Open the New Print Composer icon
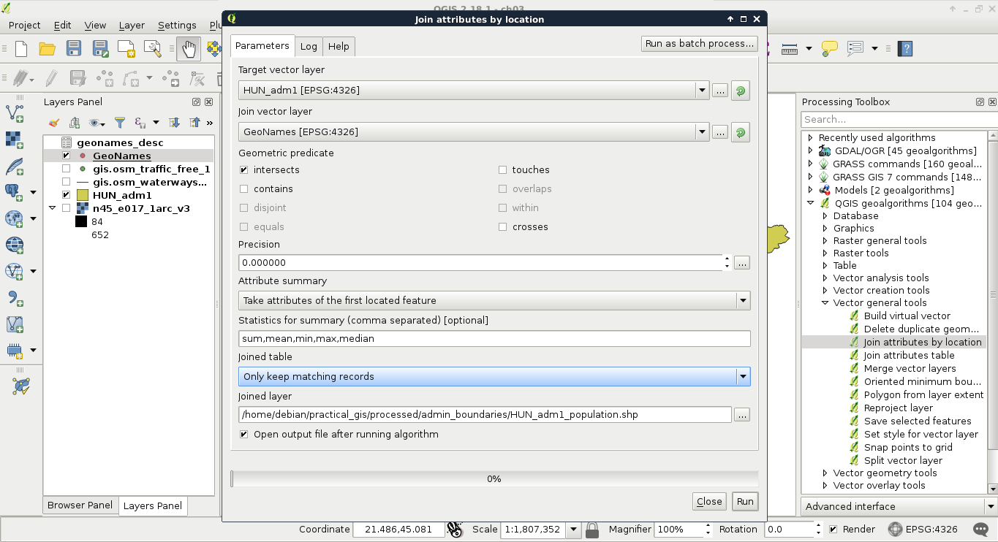Image resolution: width=998 pixels, height=542 pixels. (126, 49)
